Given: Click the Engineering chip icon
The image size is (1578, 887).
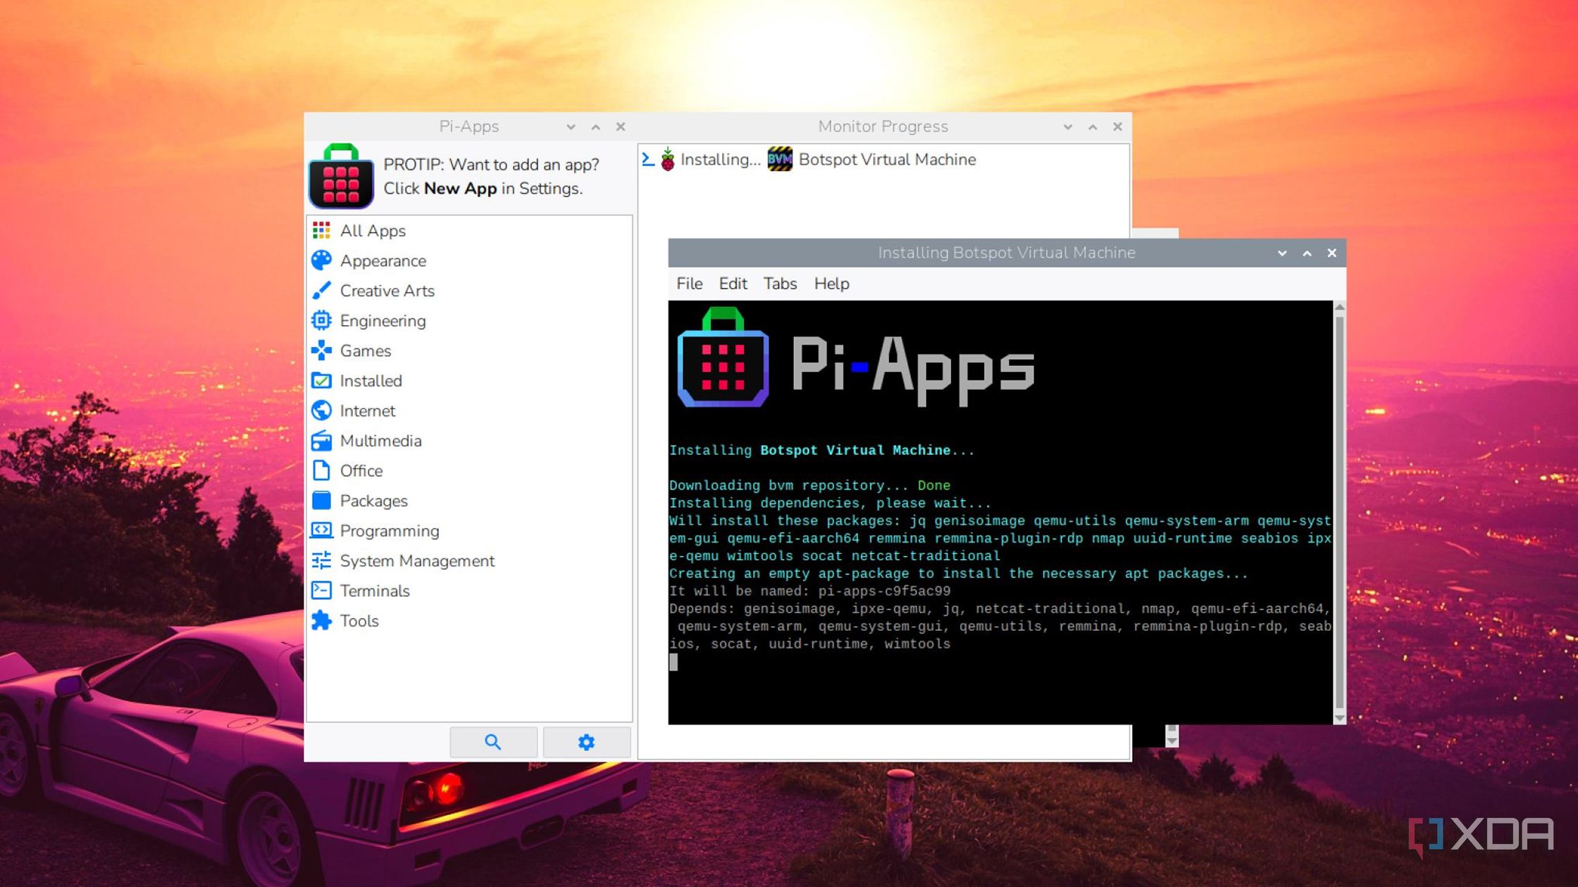Looking at the screenshot, I should pos(321,321).
